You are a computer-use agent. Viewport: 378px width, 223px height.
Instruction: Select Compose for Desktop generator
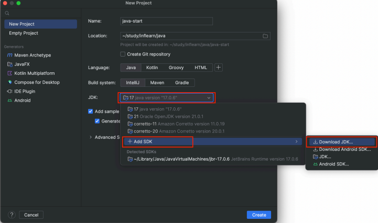tap(40, 82)
